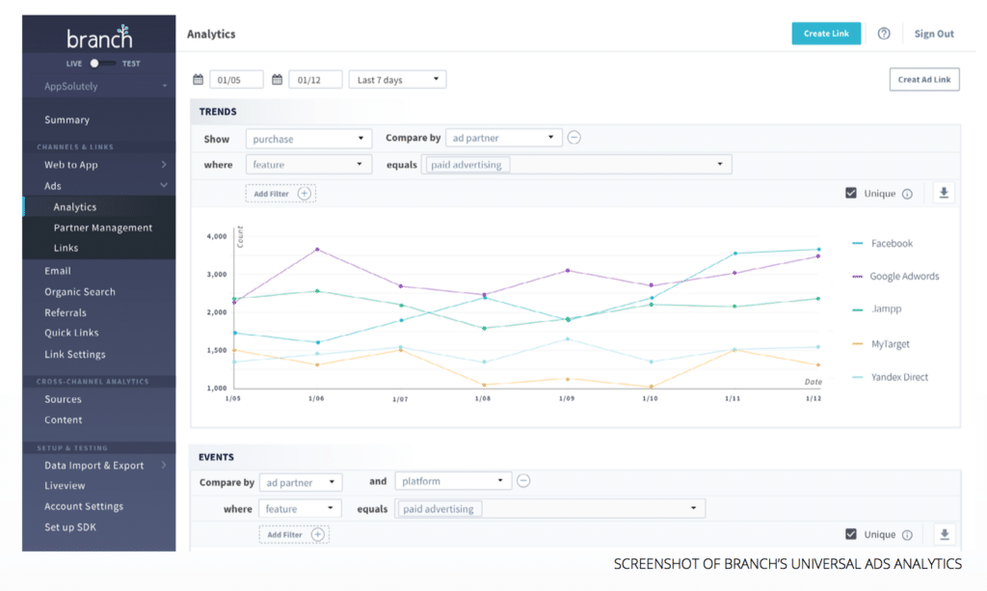Open the Help question mark icon

click(x=883, y=33)
